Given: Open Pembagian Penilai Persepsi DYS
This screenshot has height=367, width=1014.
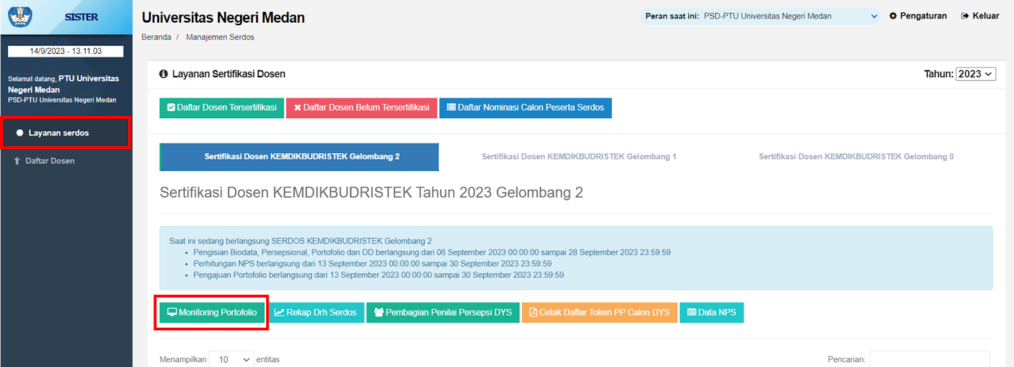Looking at the screenshot, I should point(443,313).
